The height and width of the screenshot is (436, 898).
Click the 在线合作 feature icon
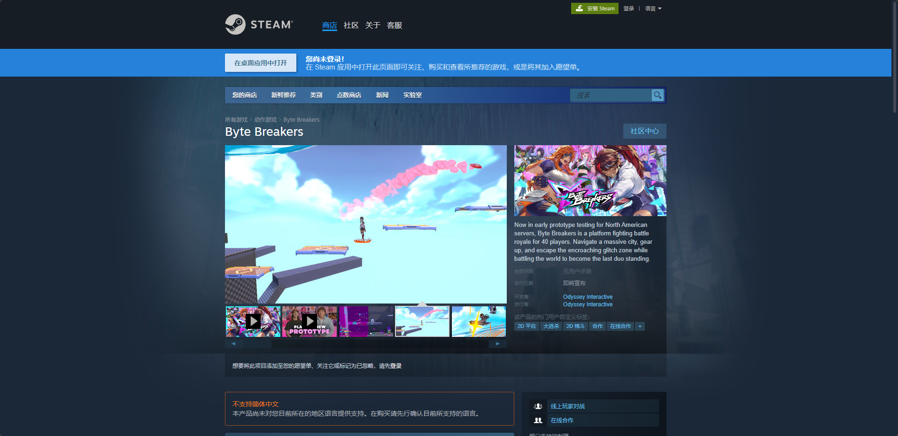click(x=538, y=420)
